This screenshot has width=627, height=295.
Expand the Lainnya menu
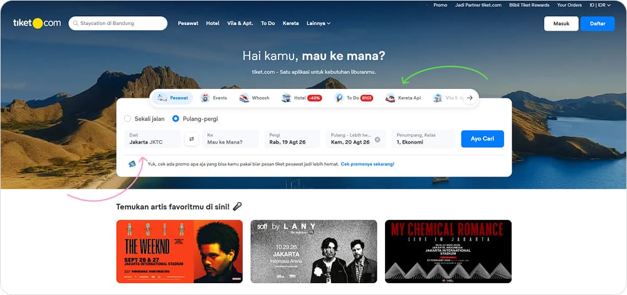click(x=319, y=23)
